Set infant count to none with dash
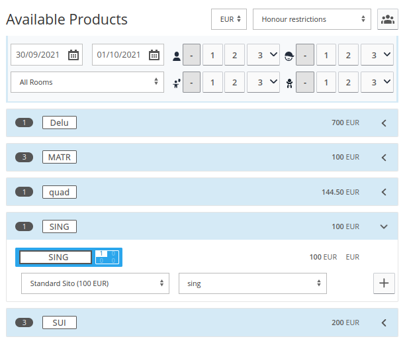Viewport: 405px width, 345px height. point(305,82)
